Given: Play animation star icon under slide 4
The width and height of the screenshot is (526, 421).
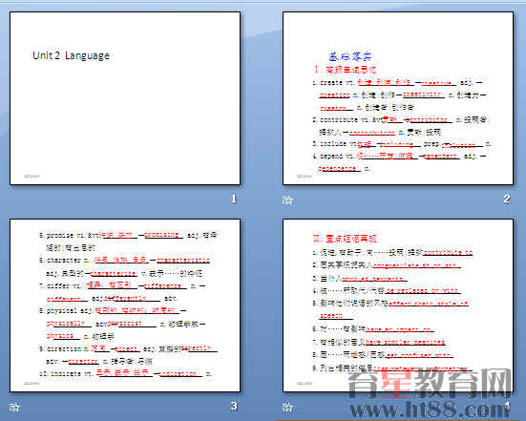Looking at the screenshot, I should click(x=287, y=408).
